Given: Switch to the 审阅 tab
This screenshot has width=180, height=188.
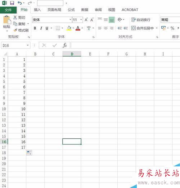Looking at the screenshot, I should click(x=98, y=10).
